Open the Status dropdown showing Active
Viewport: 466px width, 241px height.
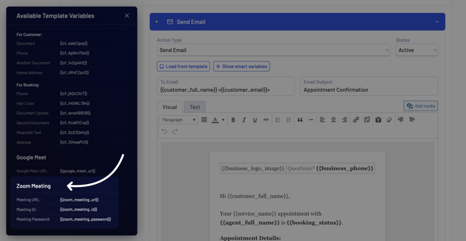coord(416,50)
